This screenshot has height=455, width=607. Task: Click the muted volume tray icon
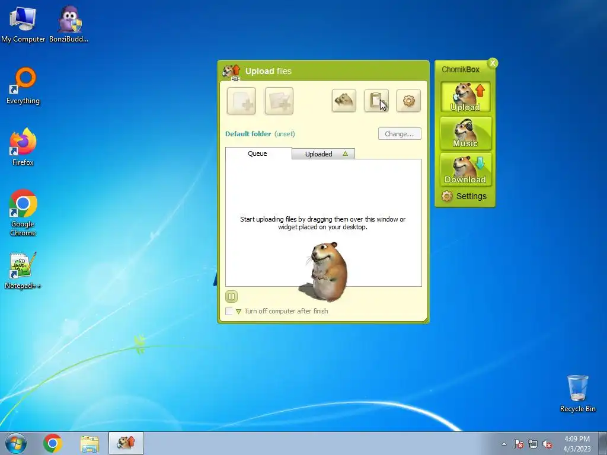coord(547,444)
